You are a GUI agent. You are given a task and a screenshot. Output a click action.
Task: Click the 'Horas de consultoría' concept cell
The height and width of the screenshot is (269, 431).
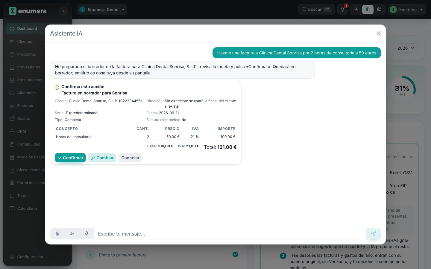pyautogui.click(x=74, y=137)
